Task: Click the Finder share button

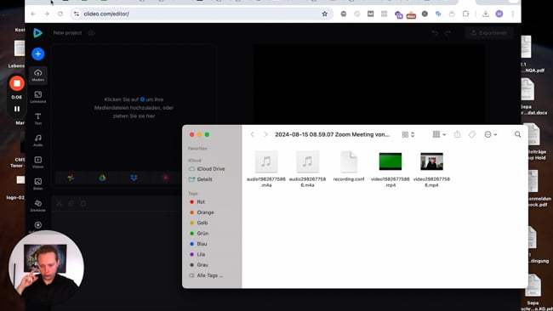Action: click(457, 134)
